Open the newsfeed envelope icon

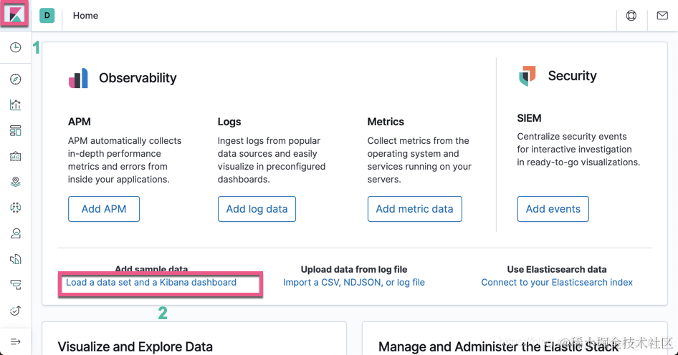coord(662,16)
